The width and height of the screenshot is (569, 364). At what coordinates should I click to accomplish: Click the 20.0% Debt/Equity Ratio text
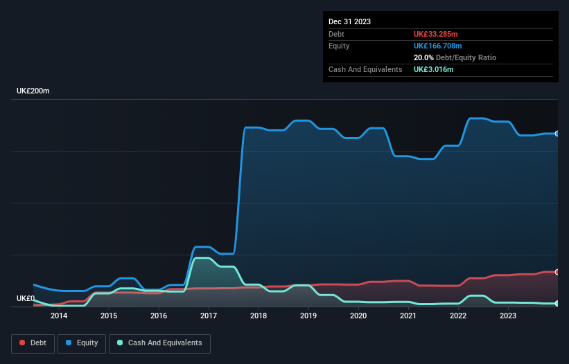pos(455,57)
